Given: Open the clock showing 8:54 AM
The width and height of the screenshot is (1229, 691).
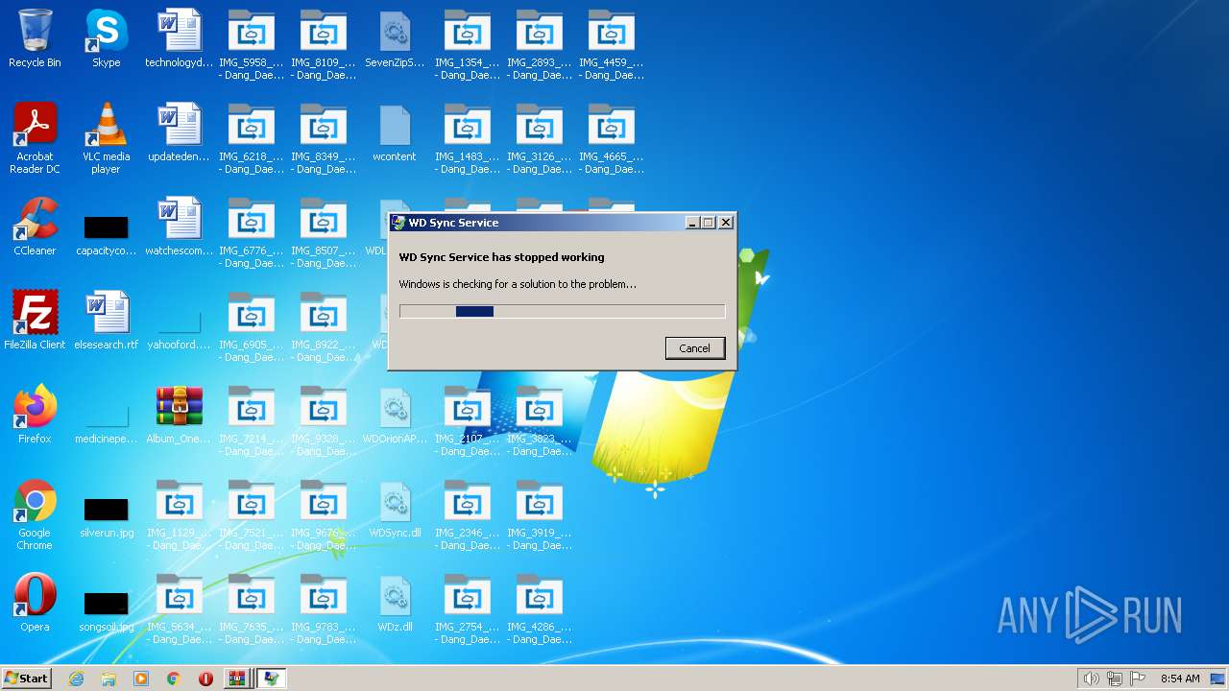Looking at the screenshot, I should point(1180,679).
